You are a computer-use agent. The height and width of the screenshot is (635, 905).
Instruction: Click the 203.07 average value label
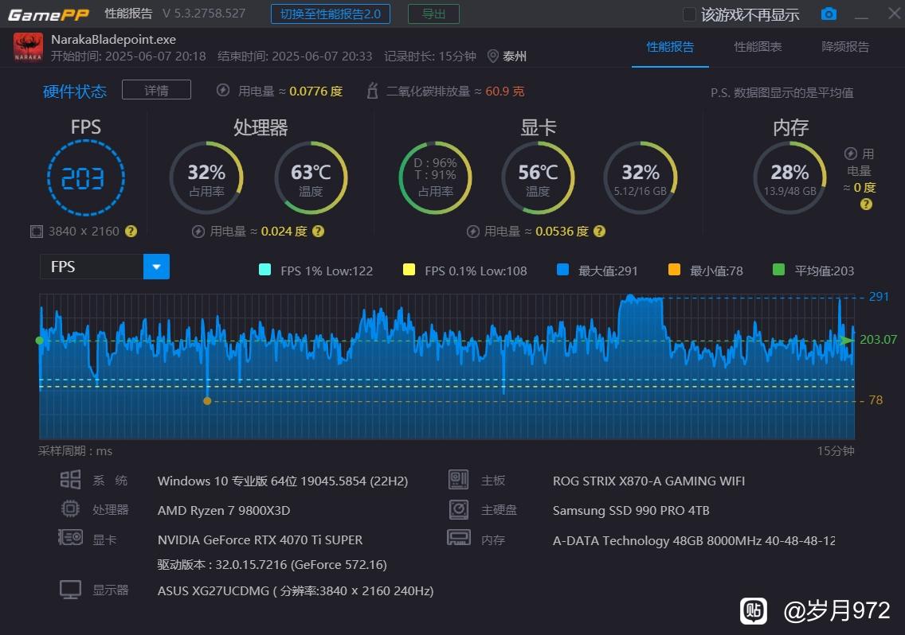tap(879, 340)
